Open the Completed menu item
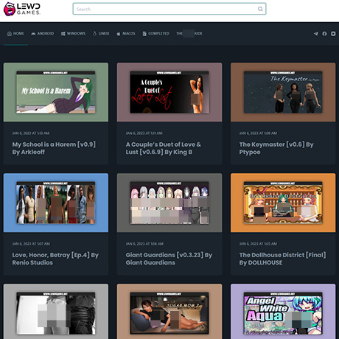339x339 pixels. (156, 34)
